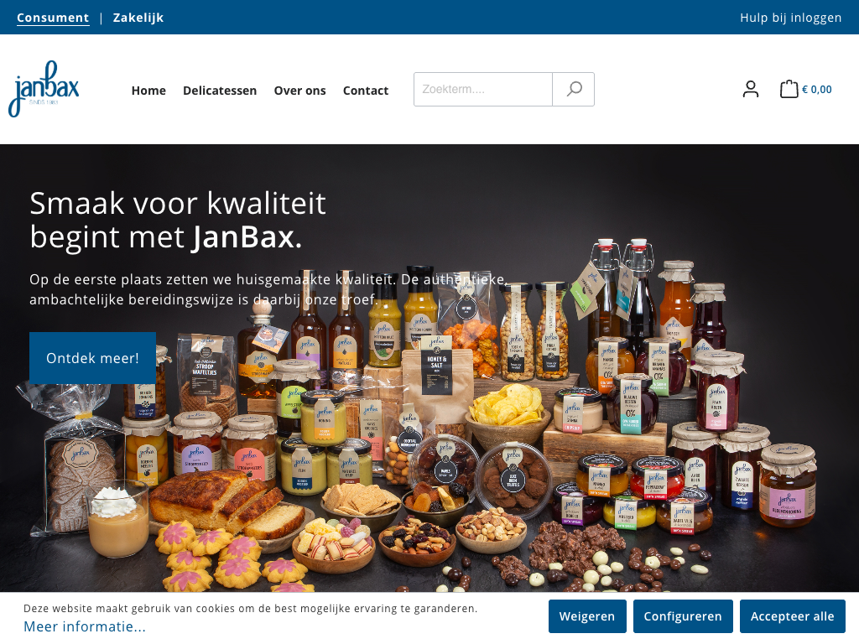The height and width of the screenshot is (644, 859).
Task: Click the search magnifier icon
Action: [x=573, y=89]
